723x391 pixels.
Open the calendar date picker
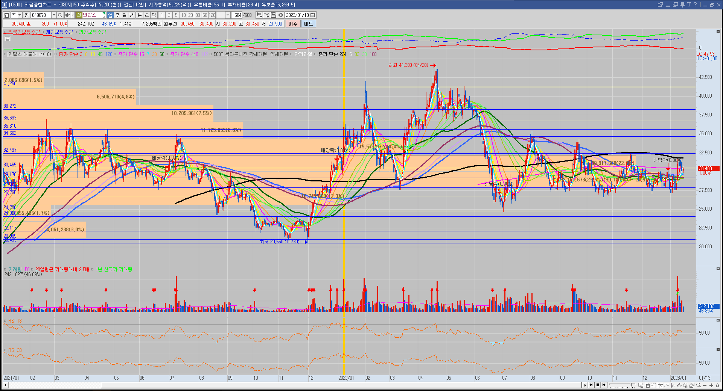[x=312, y=15]
